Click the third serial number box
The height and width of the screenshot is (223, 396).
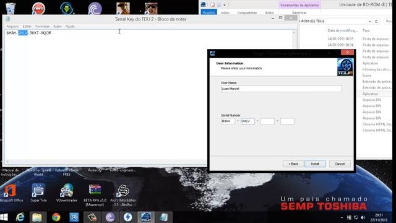[x=267, y=121]
